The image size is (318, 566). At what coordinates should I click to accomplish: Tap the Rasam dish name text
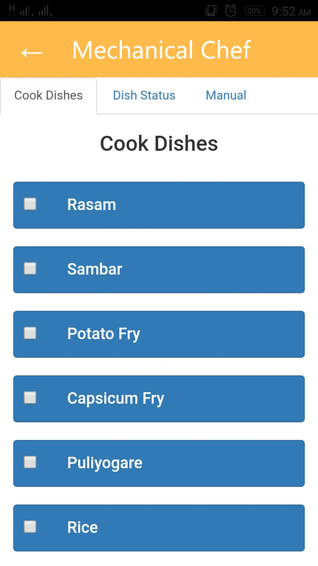tap(92, 205)
